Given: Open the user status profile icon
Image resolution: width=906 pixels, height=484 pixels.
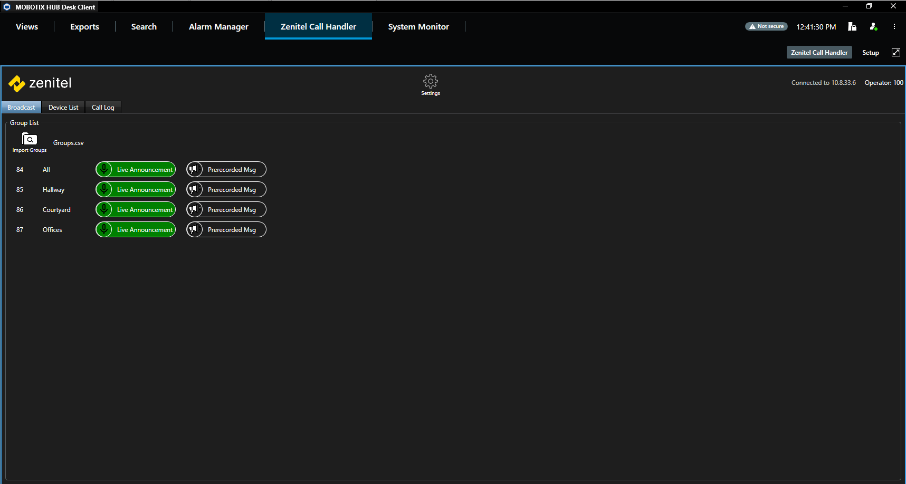Looking at the screenshot, I should [873, 26].
